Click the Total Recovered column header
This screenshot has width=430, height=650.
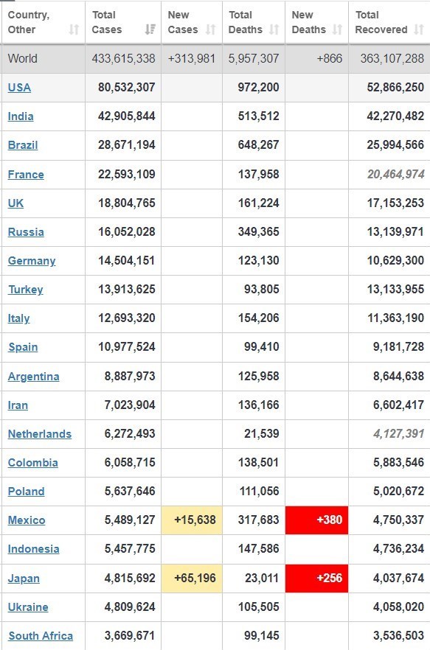389,22
